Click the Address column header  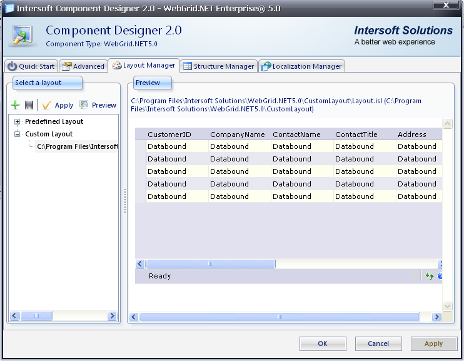419,135
